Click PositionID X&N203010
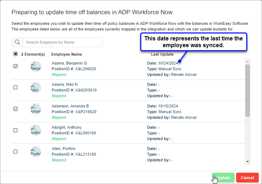The height and width of the screenshot is (184, 262). pos(74,90)
